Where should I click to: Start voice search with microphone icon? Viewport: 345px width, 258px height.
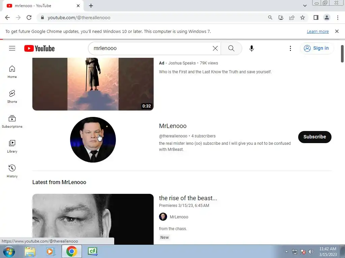(251, 48)
